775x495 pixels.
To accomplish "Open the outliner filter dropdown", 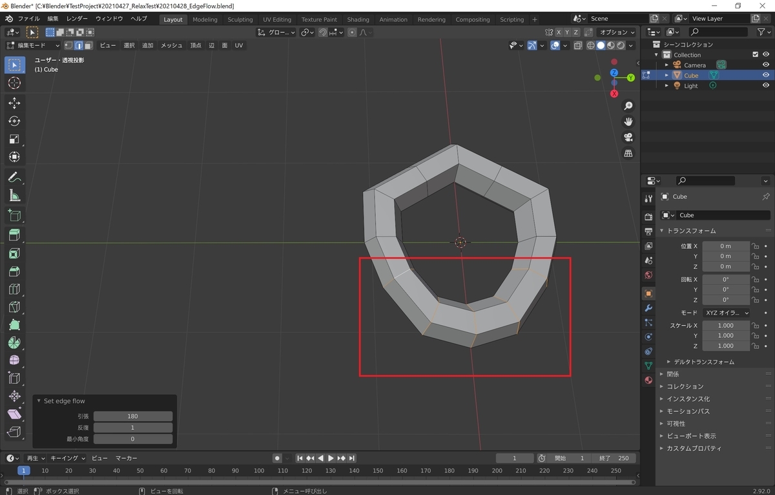I will [x=763, y=32].
